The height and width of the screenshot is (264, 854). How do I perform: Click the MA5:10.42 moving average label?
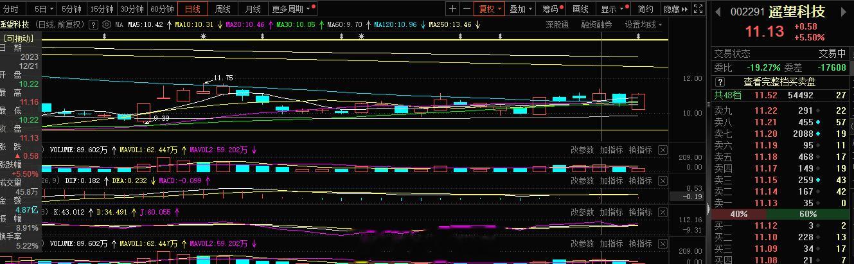click(x=145, y=24)
